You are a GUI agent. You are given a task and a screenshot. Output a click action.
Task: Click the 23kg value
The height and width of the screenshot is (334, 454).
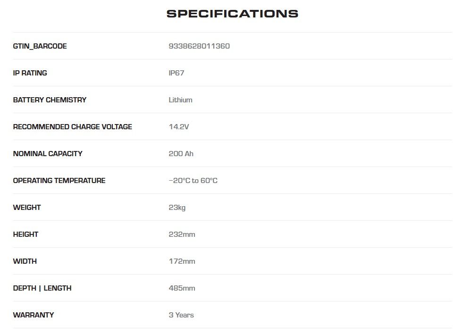point(177,208)
